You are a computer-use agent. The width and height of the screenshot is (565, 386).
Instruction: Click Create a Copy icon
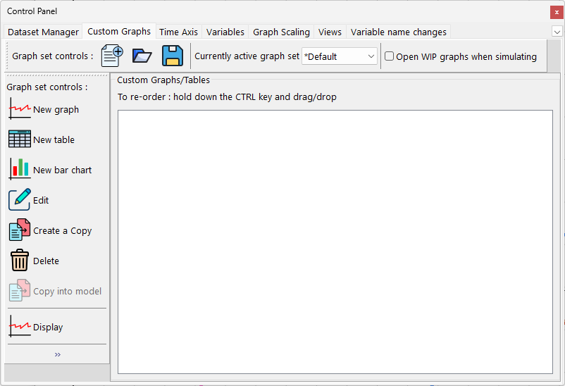click(x=20, y=230)
